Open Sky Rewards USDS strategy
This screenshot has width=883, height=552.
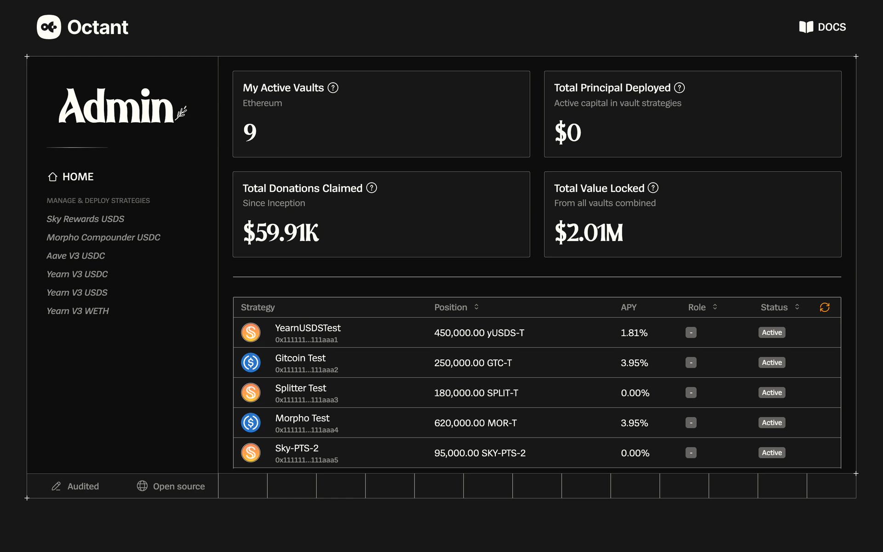[85, 219]
